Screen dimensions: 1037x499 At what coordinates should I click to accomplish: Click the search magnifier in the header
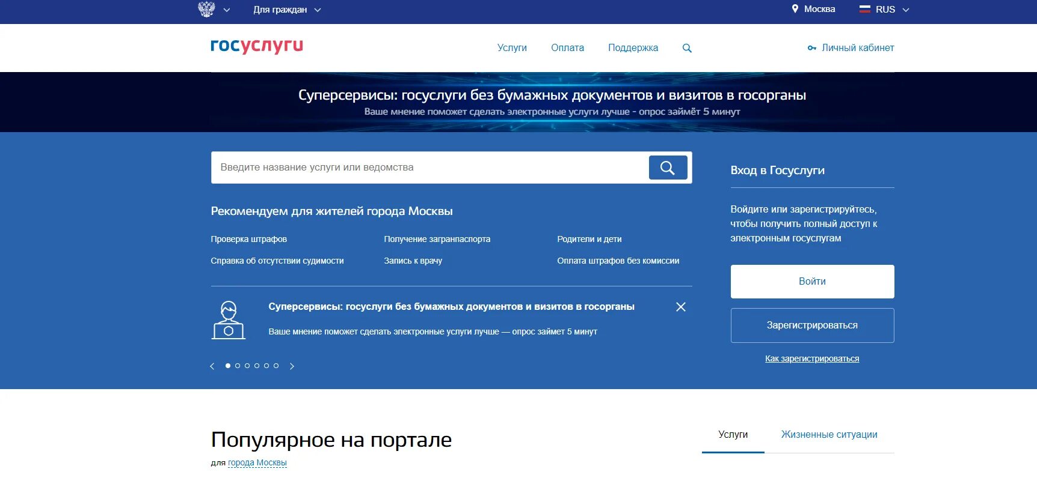pos(687,49)
